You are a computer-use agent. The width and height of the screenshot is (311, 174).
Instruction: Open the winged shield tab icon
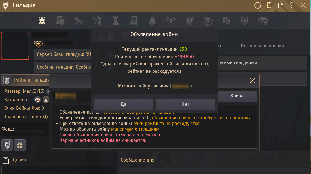[171, 21]
